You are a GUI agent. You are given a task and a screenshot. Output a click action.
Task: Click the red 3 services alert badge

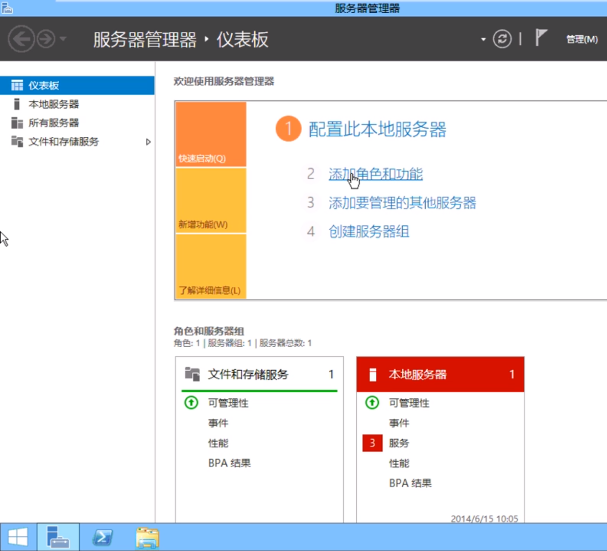coord(372,443)
